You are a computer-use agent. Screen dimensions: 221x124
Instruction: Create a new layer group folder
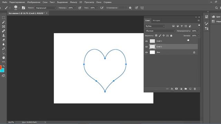186,89
